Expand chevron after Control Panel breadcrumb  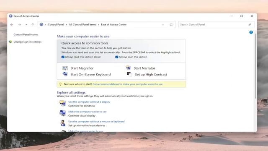[67, 25]
